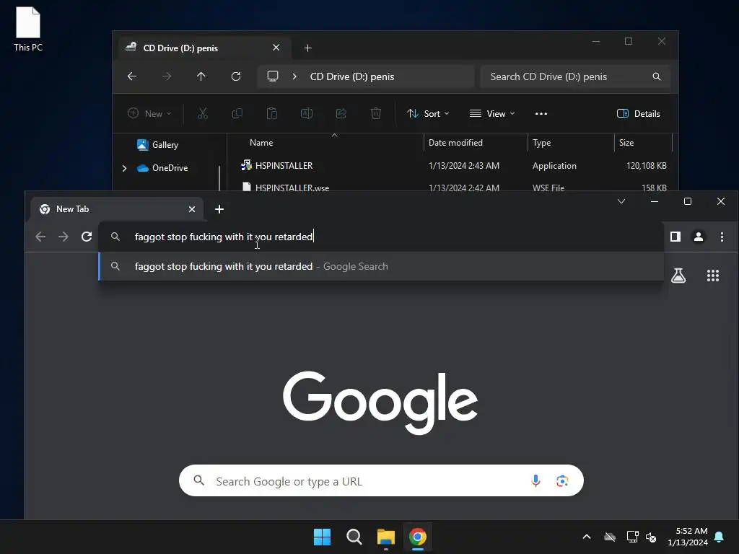739x554 pixels.
Task: Open the View dropdown in Explorer
Action: tap(492, 113)
